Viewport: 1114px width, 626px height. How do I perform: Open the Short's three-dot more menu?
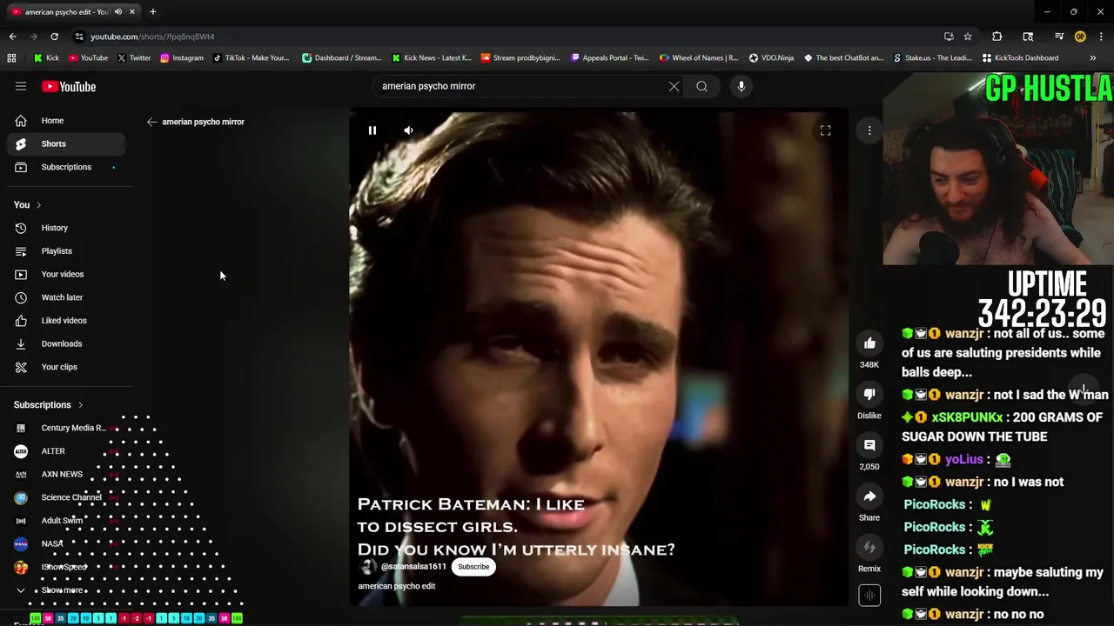869,130
